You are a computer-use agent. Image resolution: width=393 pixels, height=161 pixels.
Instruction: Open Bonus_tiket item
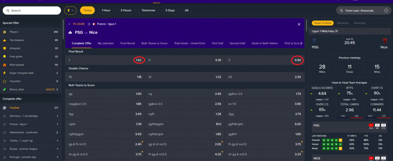point(31,89)
